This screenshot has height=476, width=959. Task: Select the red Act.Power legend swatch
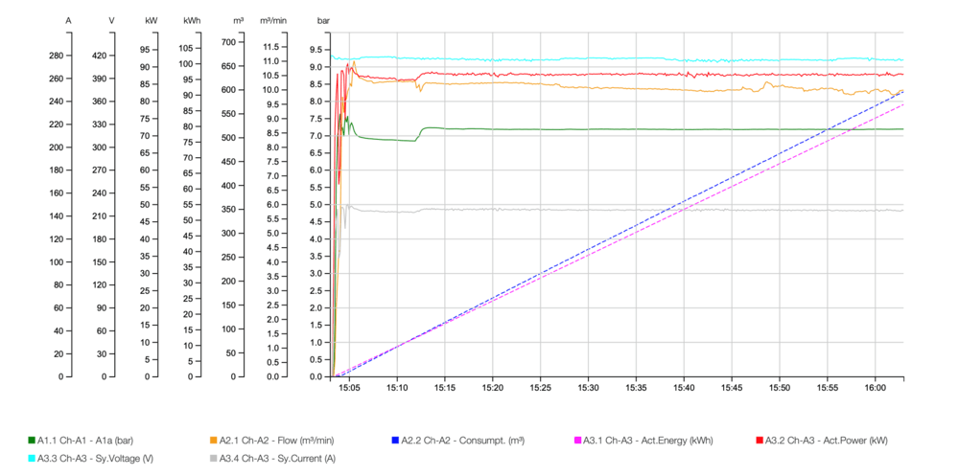click(x=759, y=441)
